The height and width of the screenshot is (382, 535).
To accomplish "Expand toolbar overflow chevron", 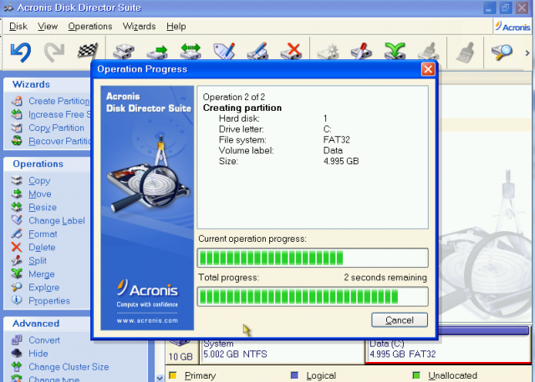I will coord(527,53).
